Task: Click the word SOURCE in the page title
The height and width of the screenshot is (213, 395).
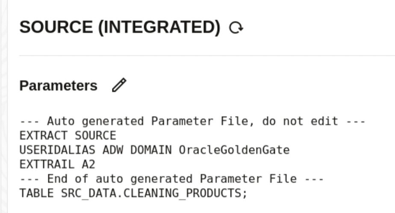Action: (56, 28)
